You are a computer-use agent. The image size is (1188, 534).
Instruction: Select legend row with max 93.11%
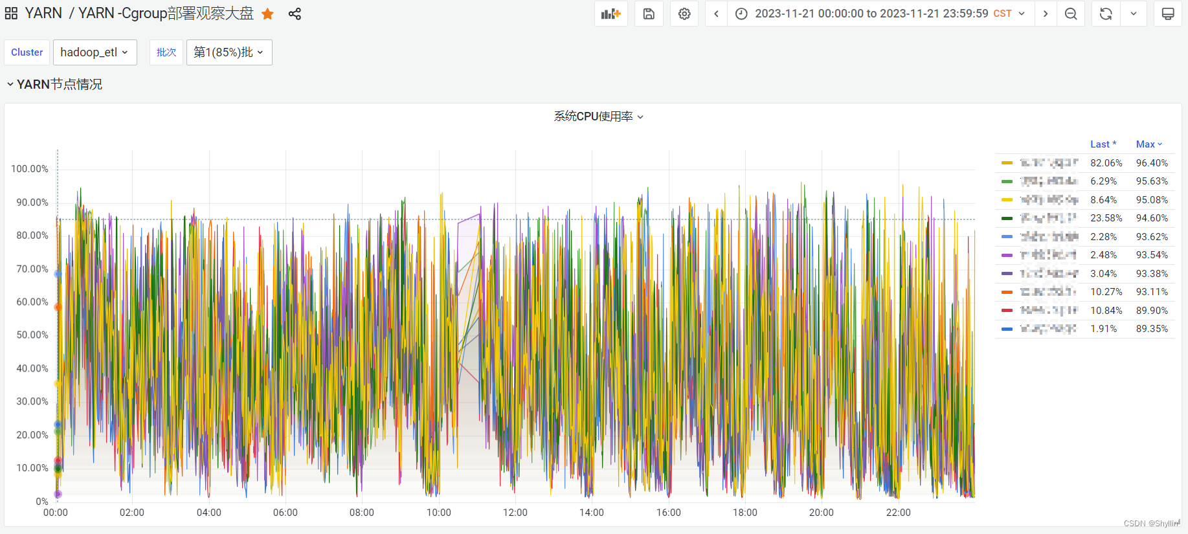(1085, 292)
